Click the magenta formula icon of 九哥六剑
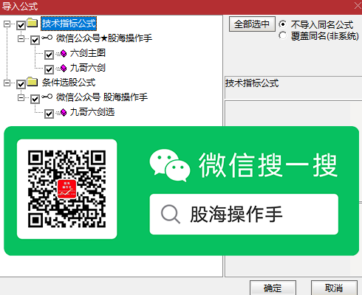This screenshot has height=295, width=362. point(64,68)
